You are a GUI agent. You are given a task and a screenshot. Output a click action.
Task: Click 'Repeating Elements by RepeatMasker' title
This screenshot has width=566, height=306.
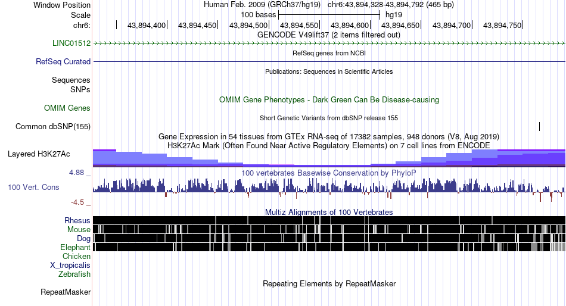pyautogui.click(x=329, y=283)
